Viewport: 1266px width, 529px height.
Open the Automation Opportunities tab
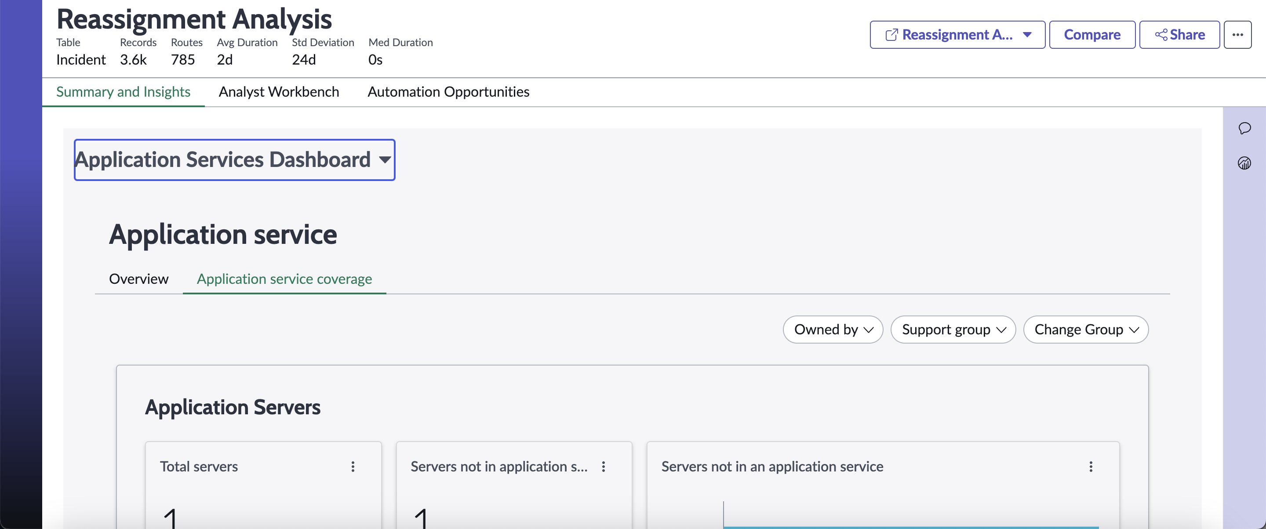tap(448, 92)
